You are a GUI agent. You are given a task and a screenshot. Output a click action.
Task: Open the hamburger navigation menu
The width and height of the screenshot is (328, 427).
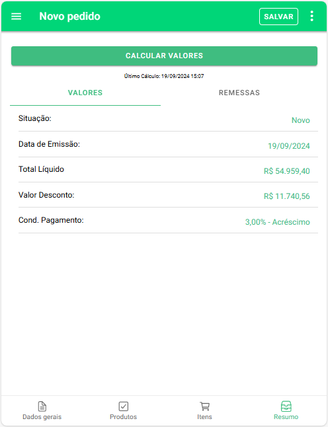point(16,17)
